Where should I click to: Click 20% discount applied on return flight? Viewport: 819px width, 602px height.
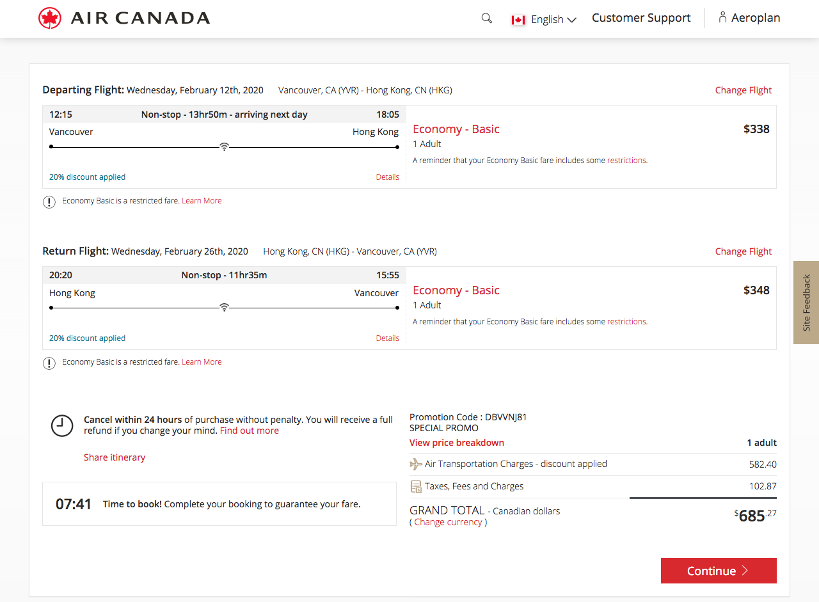(87, 338)
